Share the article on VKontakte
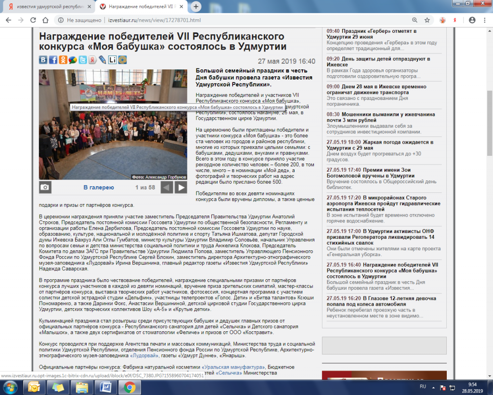The height and width of the screenshot is (395, 493). coord(43,60)
